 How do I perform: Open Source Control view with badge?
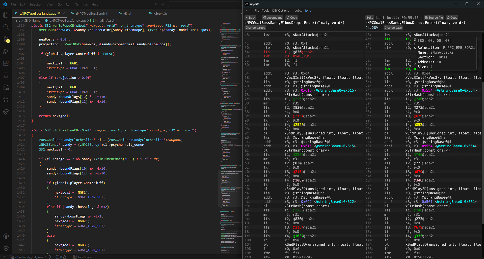[6, 39]
